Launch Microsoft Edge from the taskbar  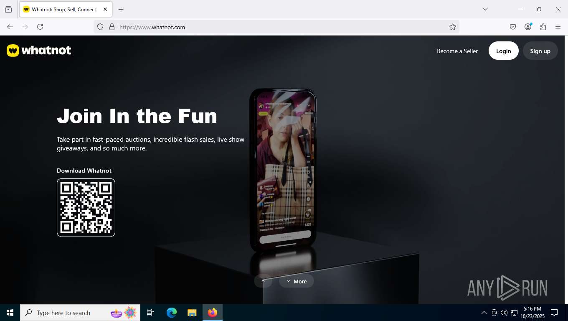(172, 313)
